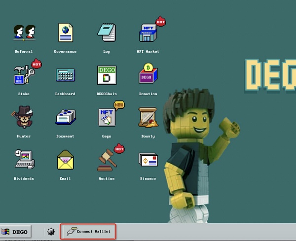Launch the DEGOChain icon
The height and width of the screenshot is (241, 296).
point(107,75)
